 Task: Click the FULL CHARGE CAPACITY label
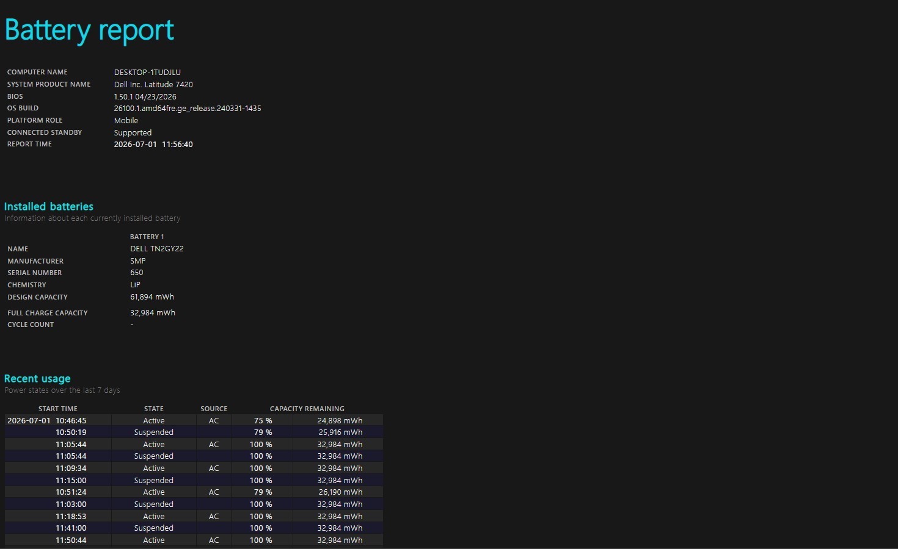(x=48, y=313)
